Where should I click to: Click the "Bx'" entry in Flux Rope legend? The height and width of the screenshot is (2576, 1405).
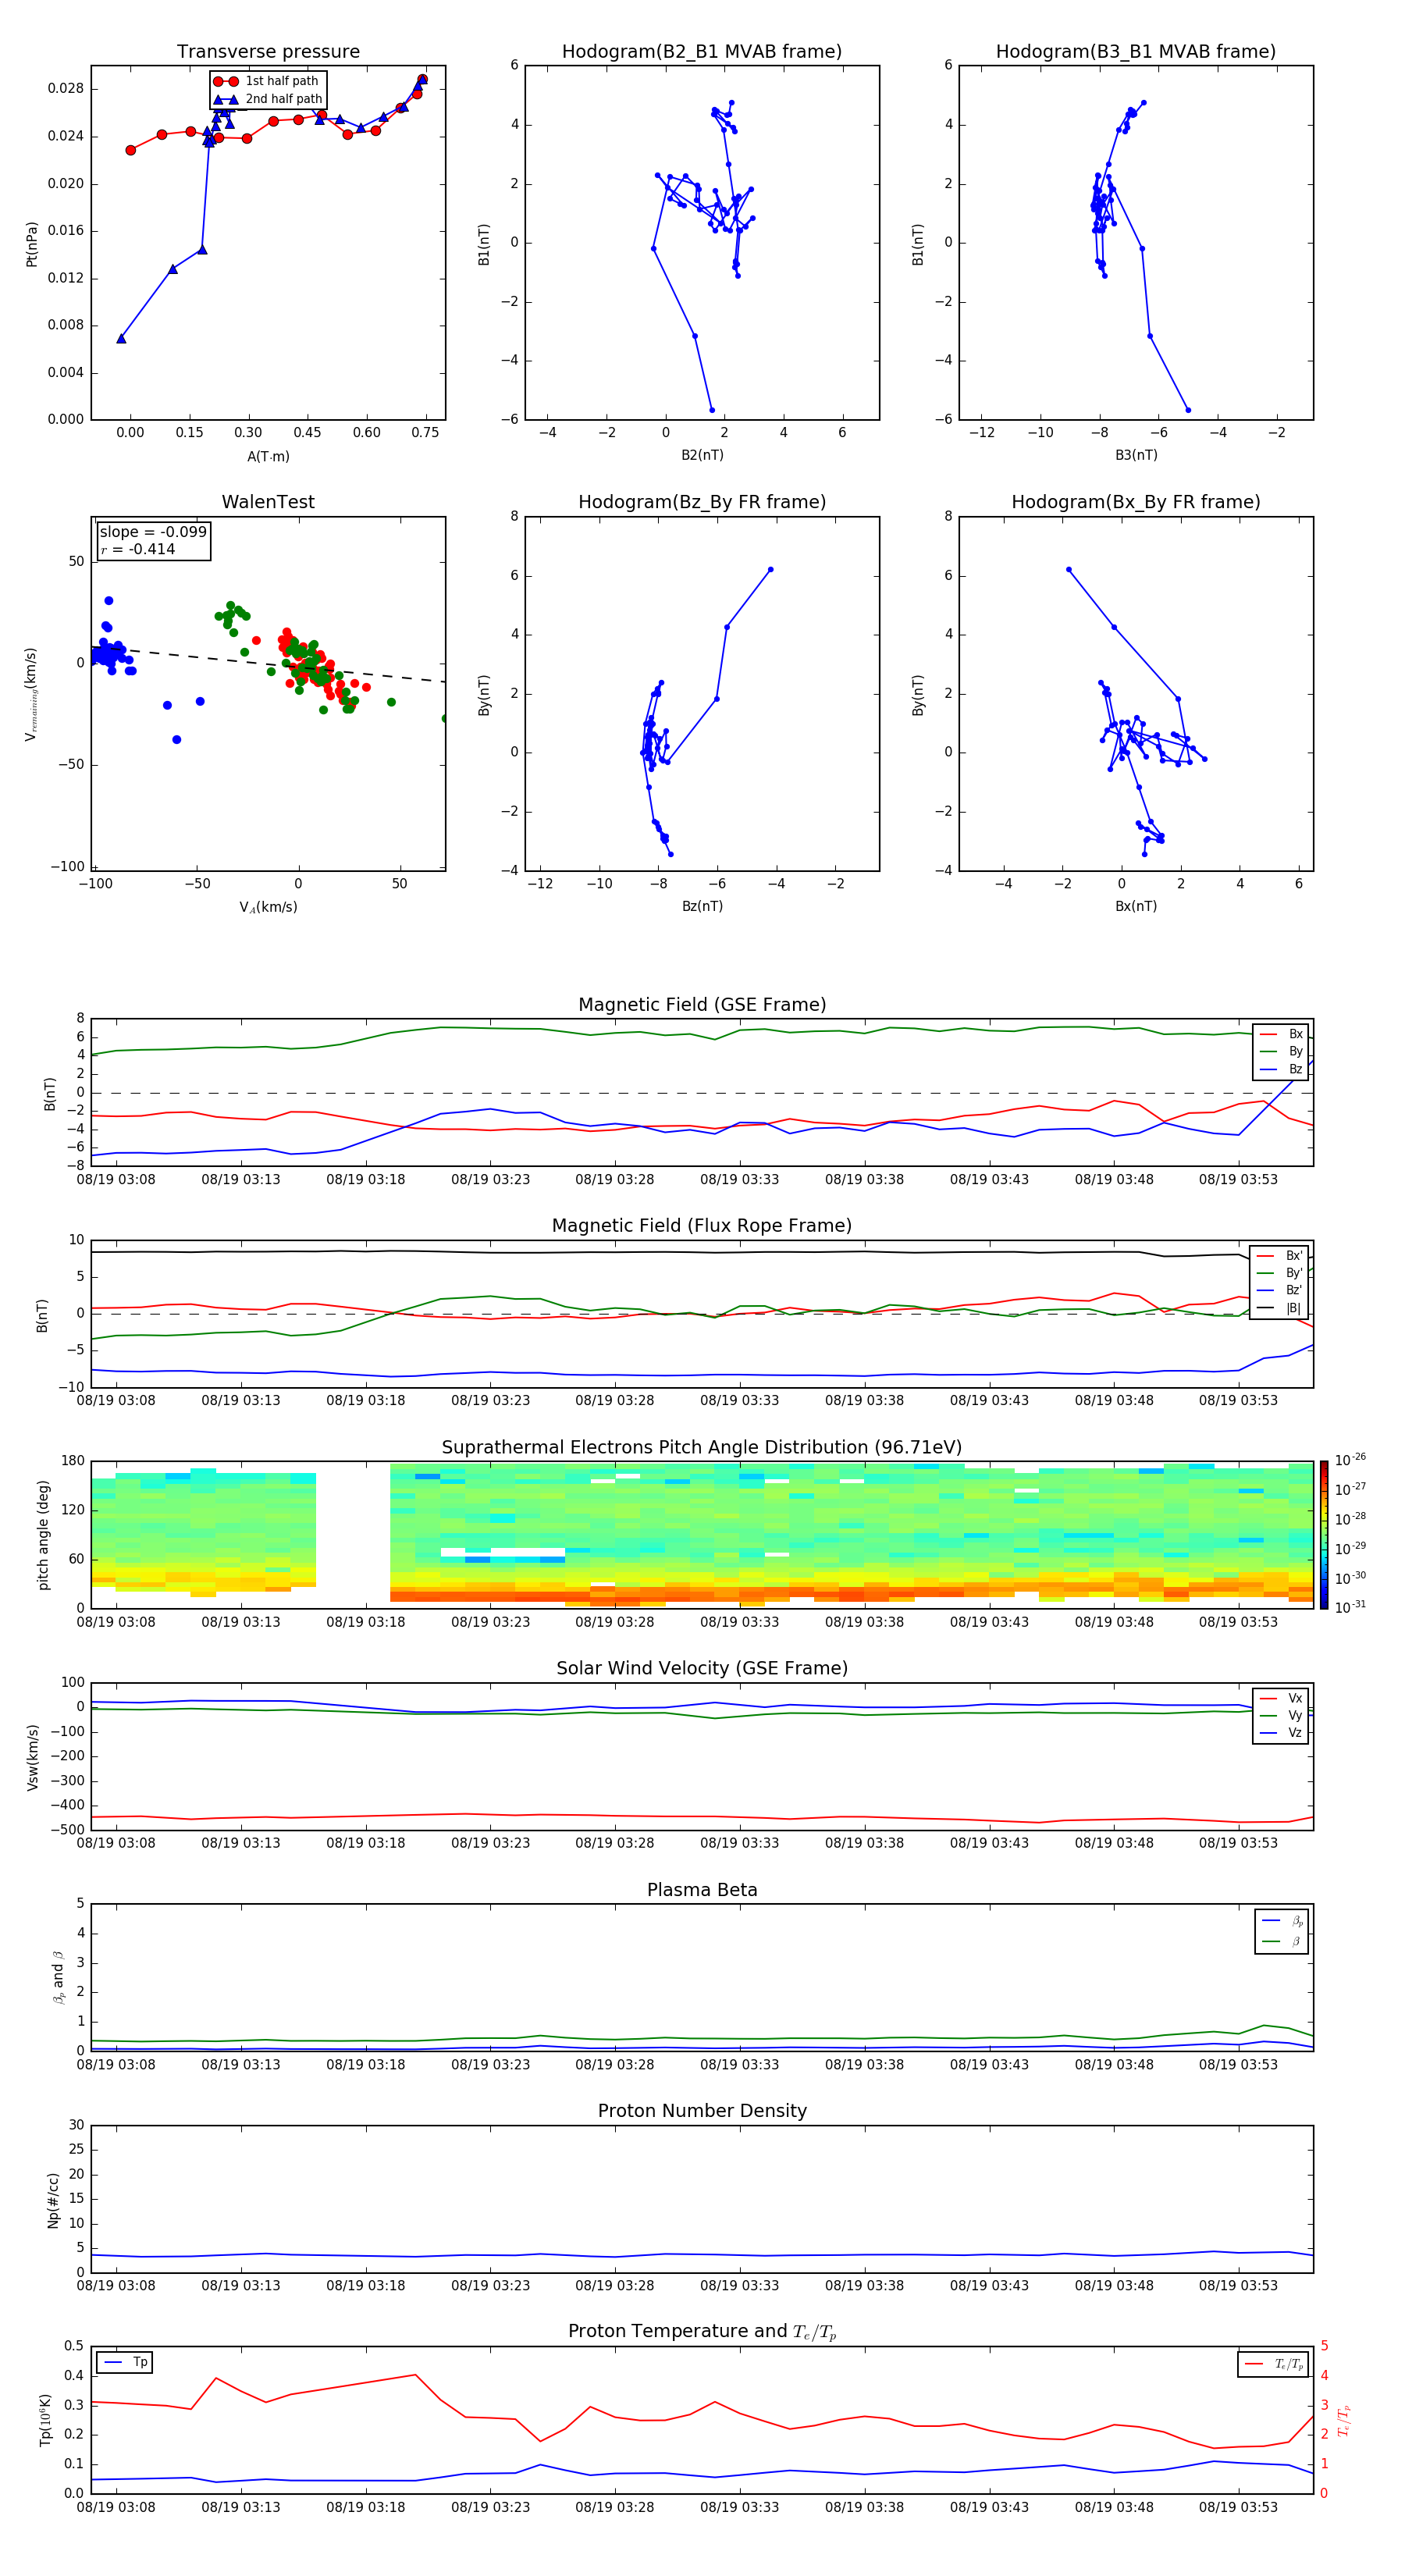pyautogui.click(x=1280, y=1256)
